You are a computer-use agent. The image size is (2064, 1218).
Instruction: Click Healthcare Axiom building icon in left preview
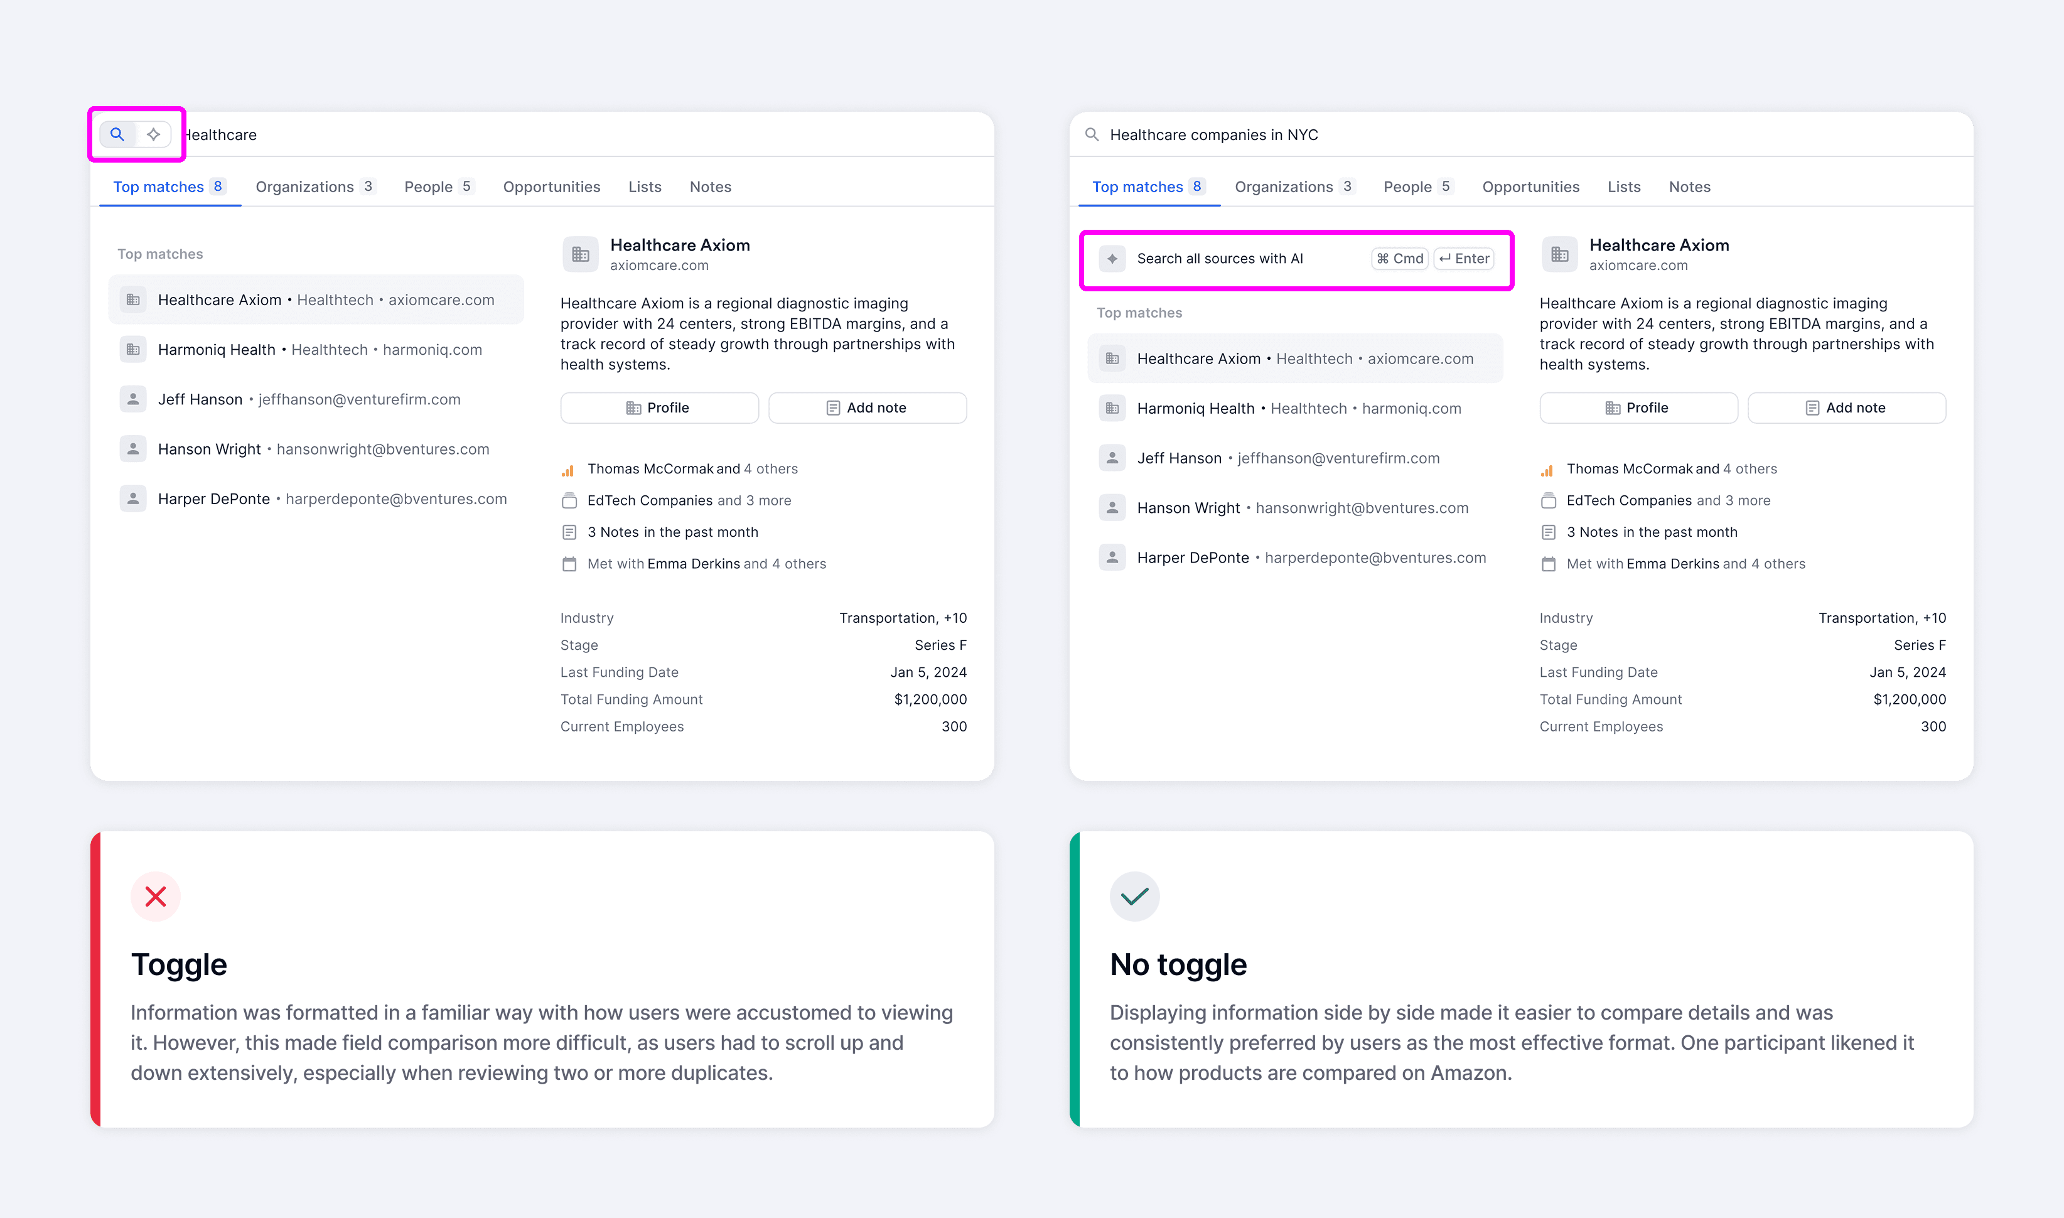[x=580, y=254]
